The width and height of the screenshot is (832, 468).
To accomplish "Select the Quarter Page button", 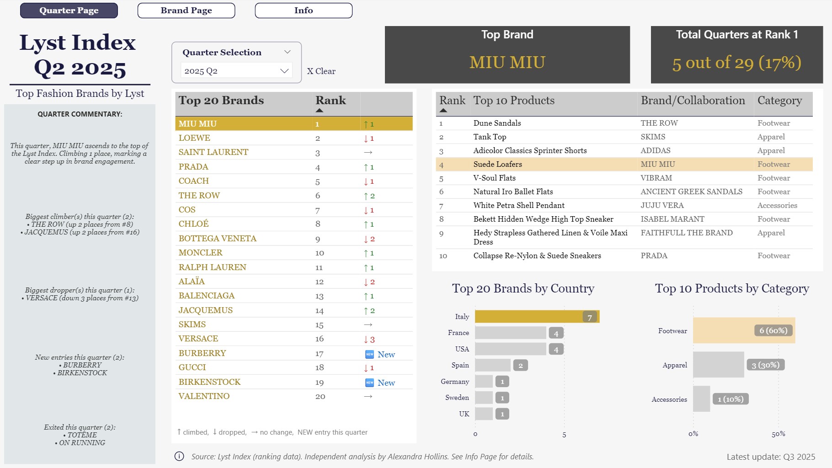I will point(69,10).
